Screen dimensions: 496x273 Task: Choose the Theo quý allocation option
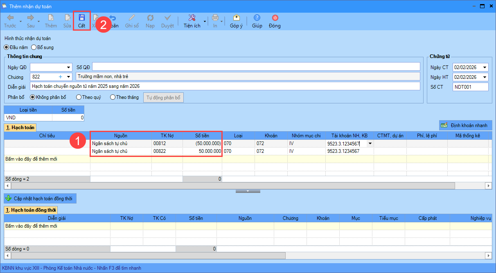pyautogui.click(x=79, y=97)
